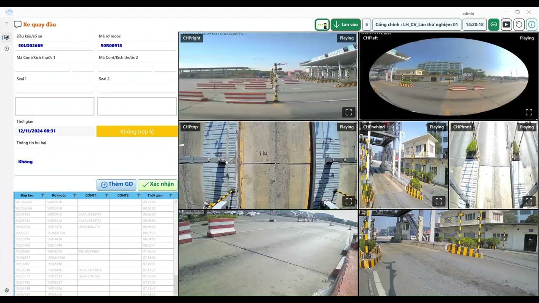Click the lane number 5 box
The width and height of the screenshot is (539, 303).
pyautogui.click(x=366, y=25)
